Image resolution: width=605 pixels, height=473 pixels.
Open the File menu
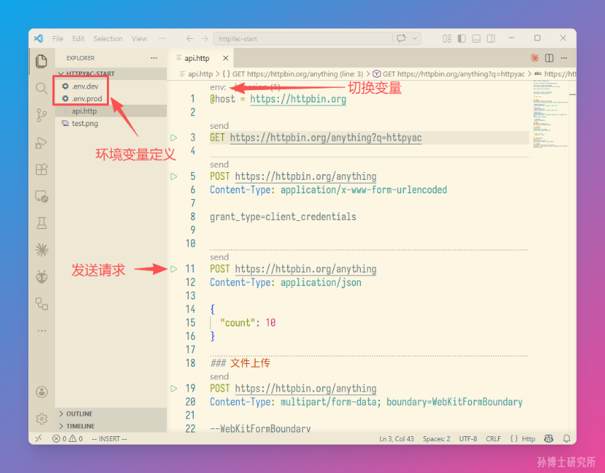(x=58, y=39)
